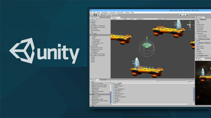Click Assets in the breadcrumb path
211x118 pixels.
114,83
